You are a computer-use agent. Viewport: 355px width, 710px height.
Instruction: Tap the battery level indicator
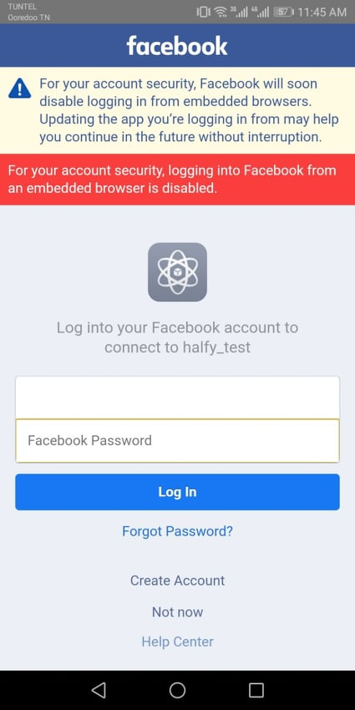284,13
